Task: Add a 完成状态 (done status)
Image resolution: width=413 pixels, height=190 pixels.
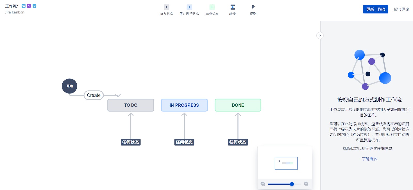Action: 212,7
